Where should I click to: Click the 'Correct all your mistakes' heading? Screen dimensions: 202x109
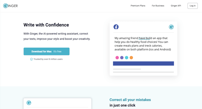(x=130, y=100)
